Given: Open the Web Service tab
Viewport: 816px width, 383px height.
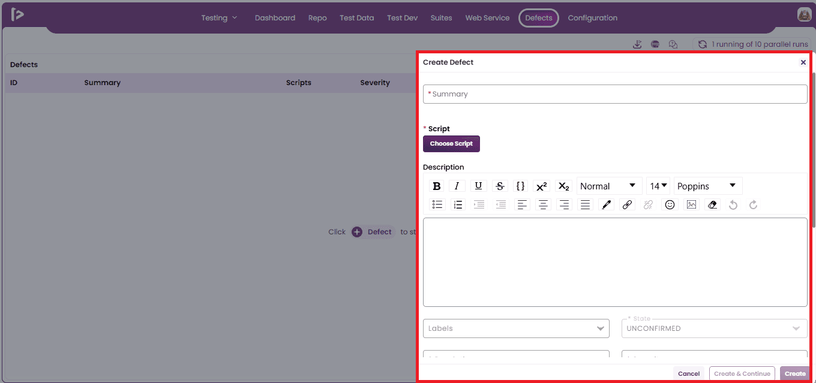Looking at the screenshot, I should [487, 18].
